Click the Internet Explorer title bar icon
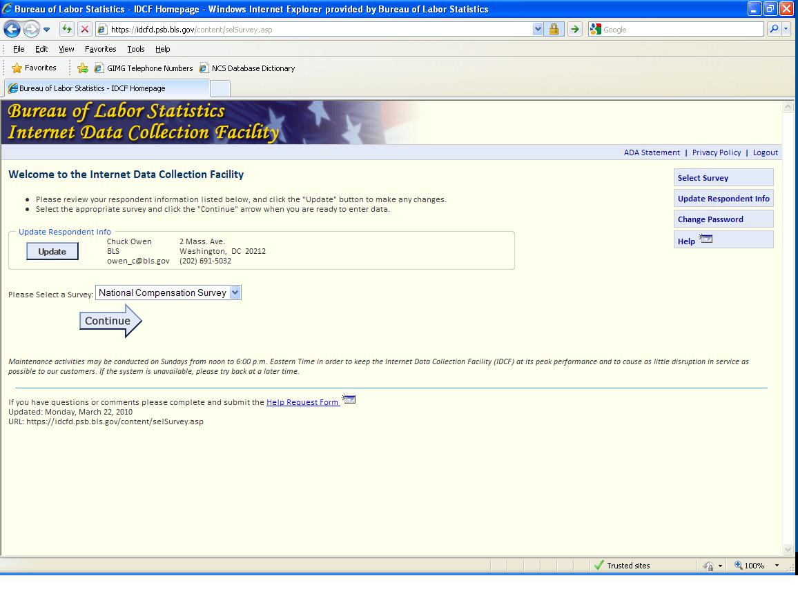 (7, 9)
